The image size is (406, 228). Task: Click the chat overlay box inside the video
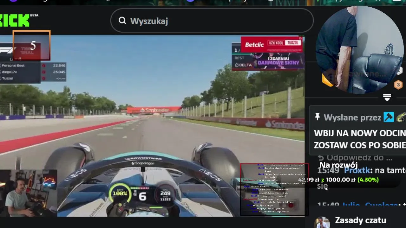pos(274,189)
